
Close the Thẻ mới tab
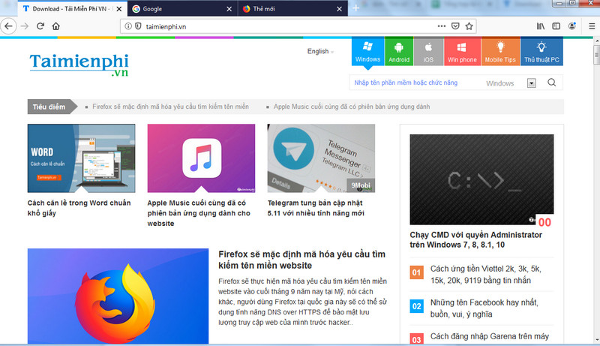tap(339, 9)
